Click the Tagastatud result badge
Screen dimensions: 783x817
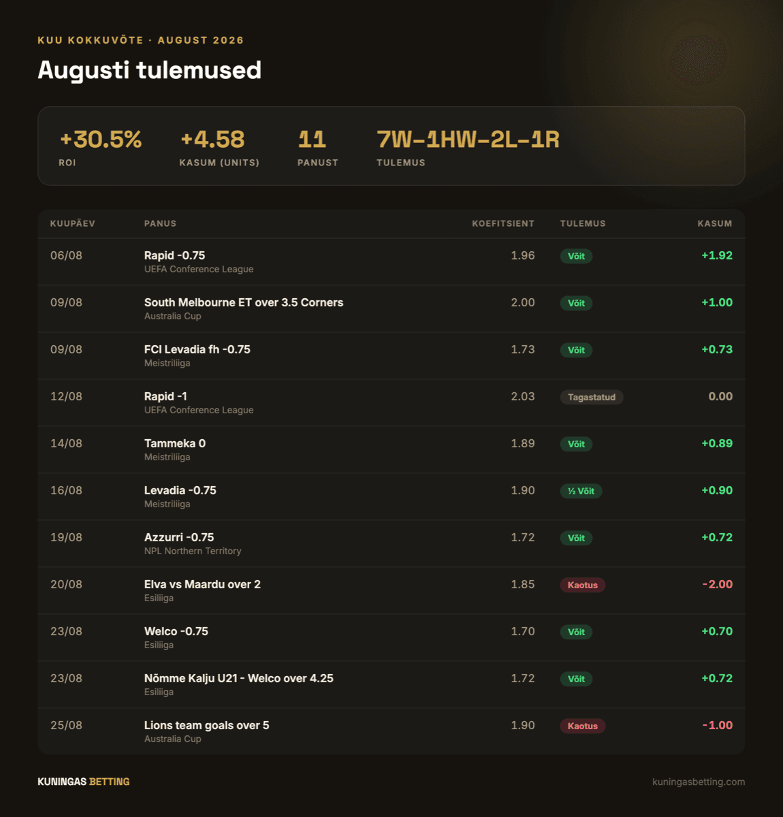tap(592, 397)
